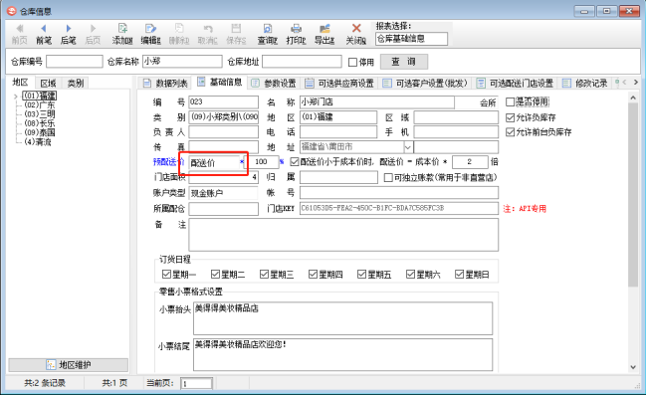Click the 备注 remarks text area
Viewport: 647px width, 396px height.
pyautogui.click(x=343, y=235)
